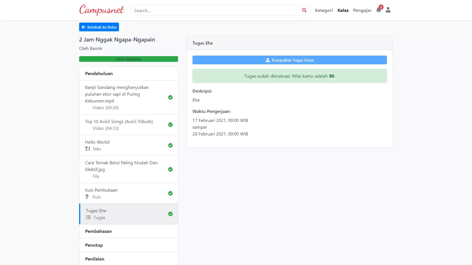Expand the Penutup section
The height and width of the screenshot is (265, 472).
coord(129,245)
